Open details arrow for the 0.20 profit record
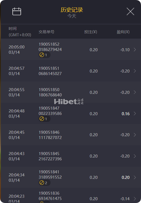This screenshot has height=203, width=141. 135,177
